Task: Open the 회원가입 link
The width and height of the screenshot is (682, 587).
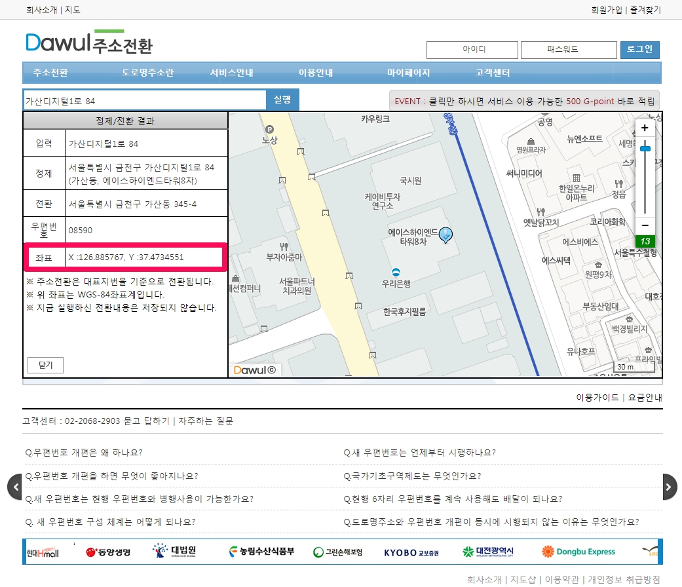Action: click(607, 10)
